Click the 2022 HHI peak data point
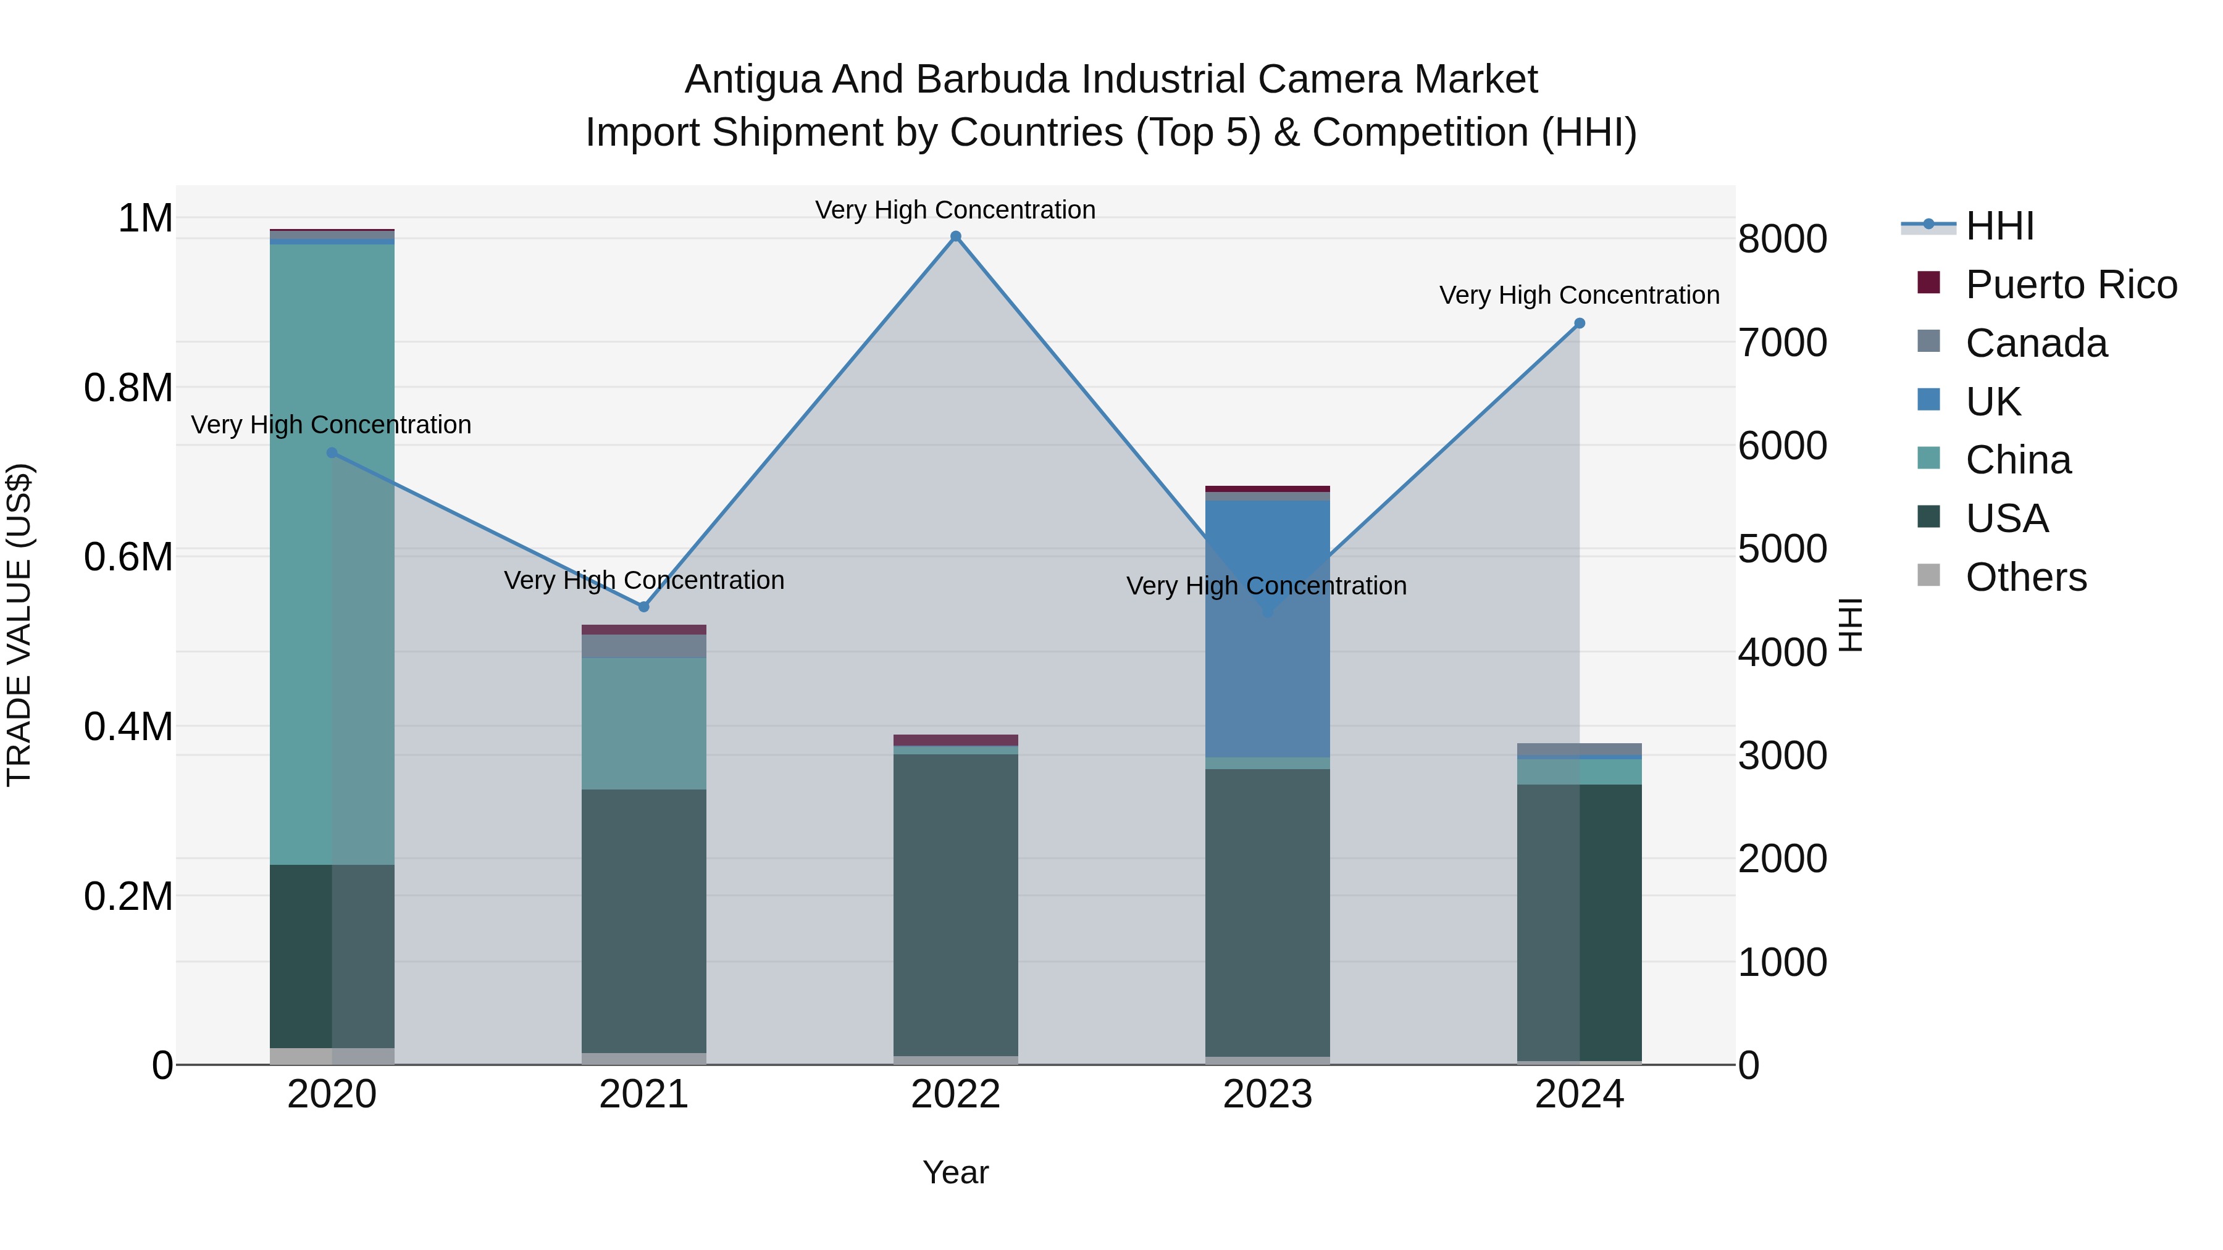The image size is (2223, 1250). [x=955, y=236]
